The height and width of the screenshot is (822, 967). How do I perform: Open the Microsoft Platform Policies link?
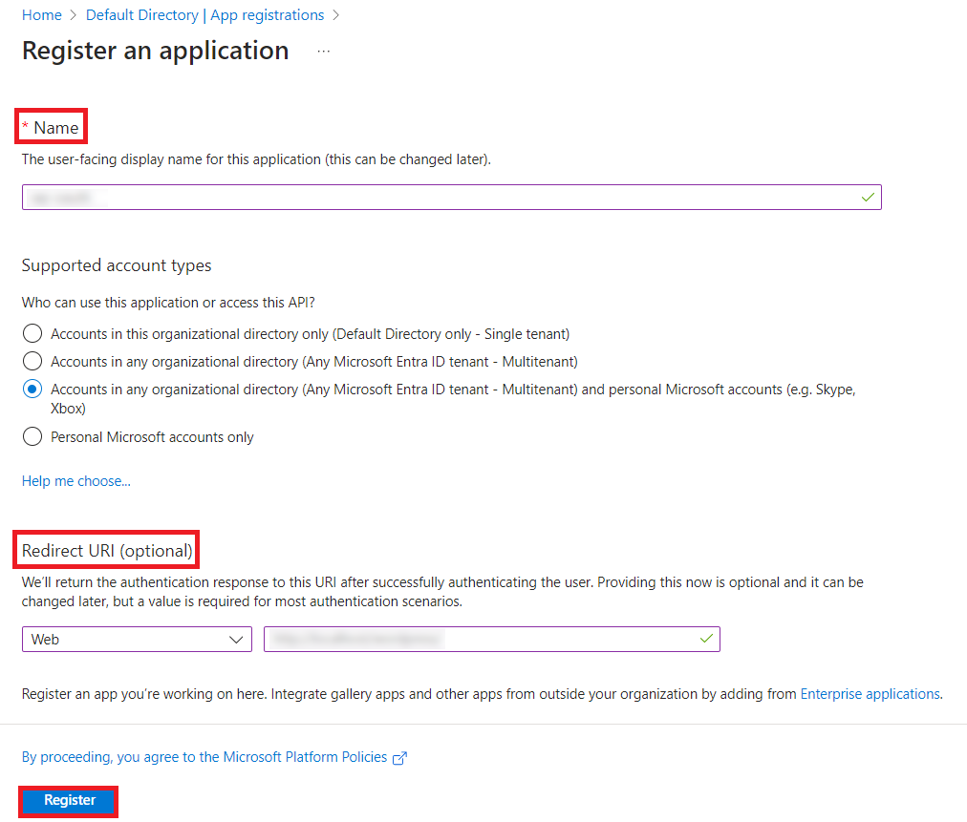(x=302, y=756)
